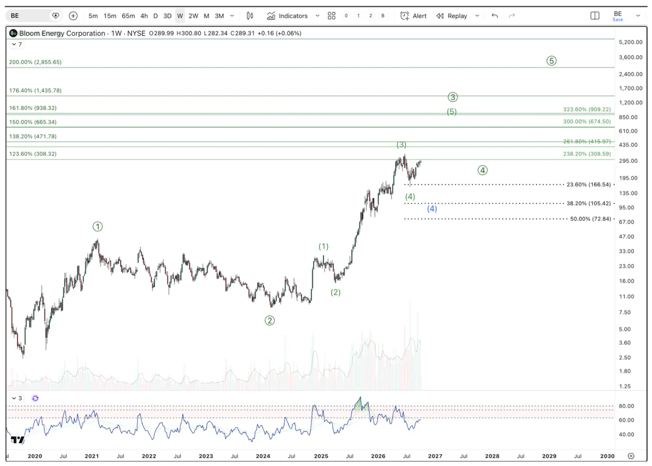Image resolution: width=652 pixels, height=466 pixels.
Task: Open the chart layout split icon
Action: (595, 16)
